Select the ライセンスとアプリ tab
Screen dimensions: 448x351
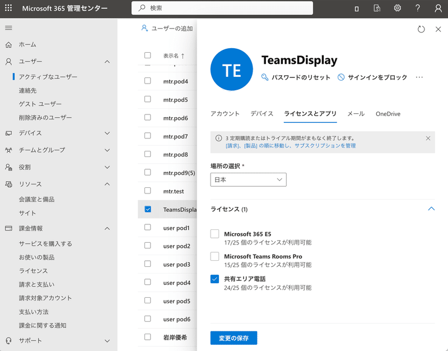pos(310,114)
